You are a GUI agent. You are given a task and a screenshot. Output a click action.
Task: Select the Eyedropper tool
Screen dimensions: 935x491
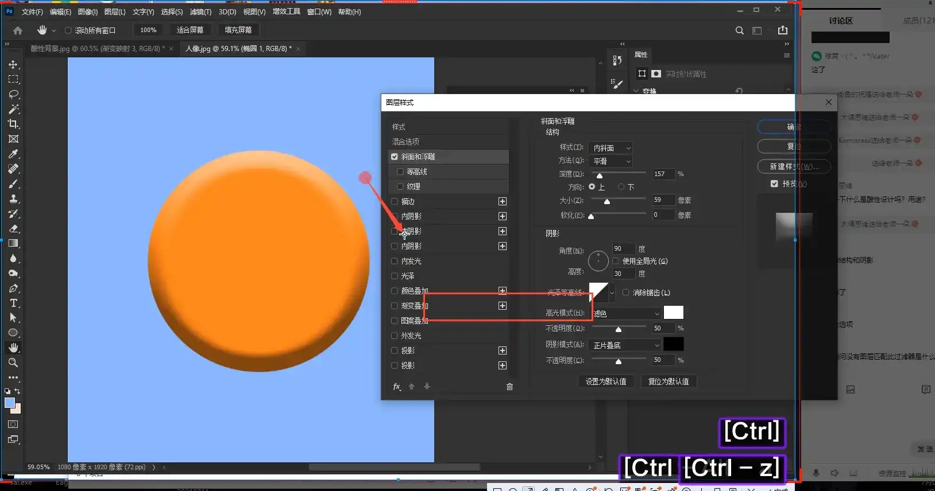pyautogui.click(x=13, y=154)
